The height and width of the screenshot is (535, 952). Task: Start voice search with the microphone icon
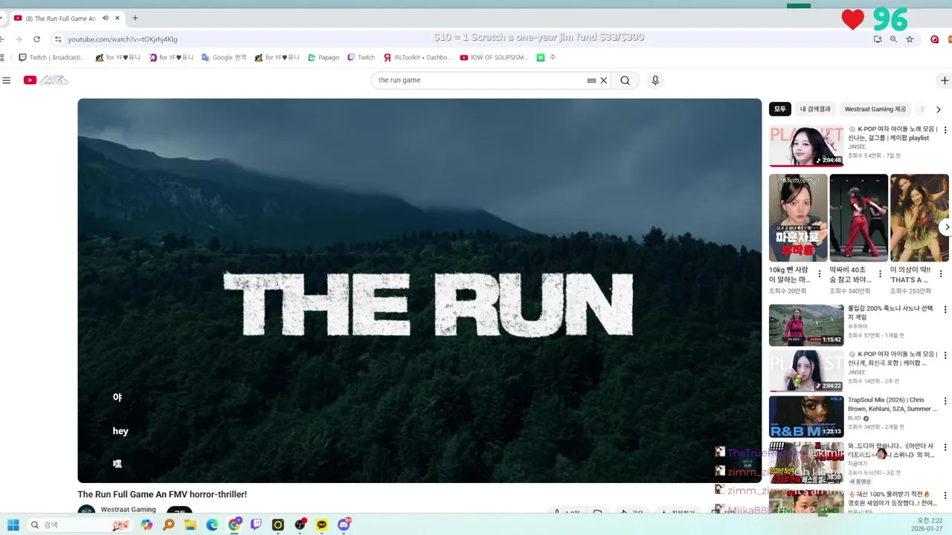tap(655, 80)
